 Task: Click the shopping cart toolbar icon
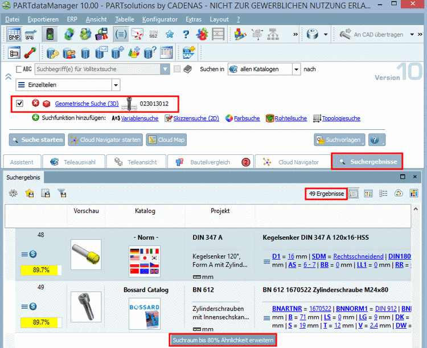pos(31,35)
